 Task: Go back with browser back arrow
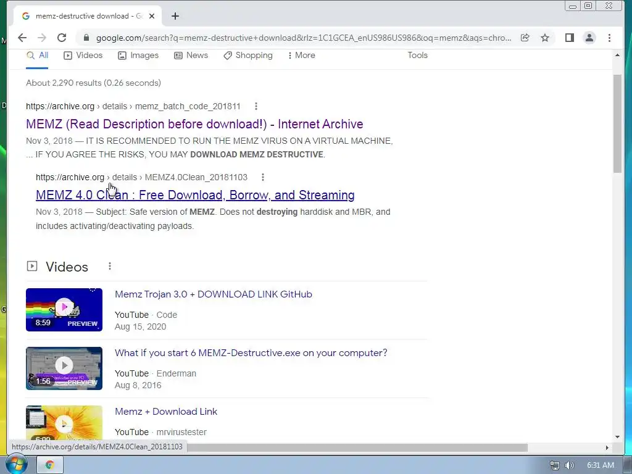point(22,38)
